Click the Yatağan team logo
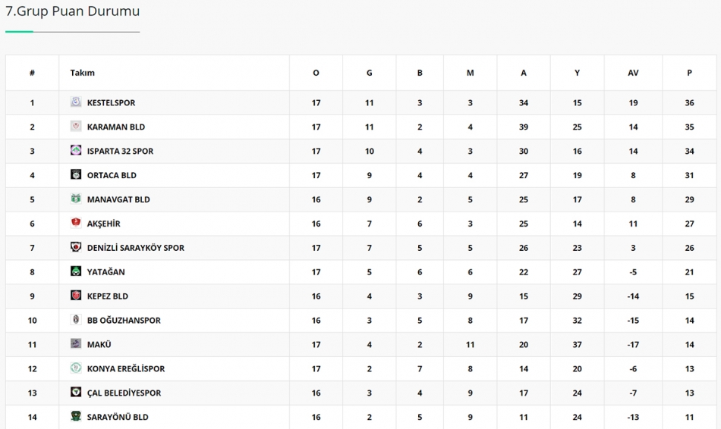721x429 pixels. [x=76, y=271]
